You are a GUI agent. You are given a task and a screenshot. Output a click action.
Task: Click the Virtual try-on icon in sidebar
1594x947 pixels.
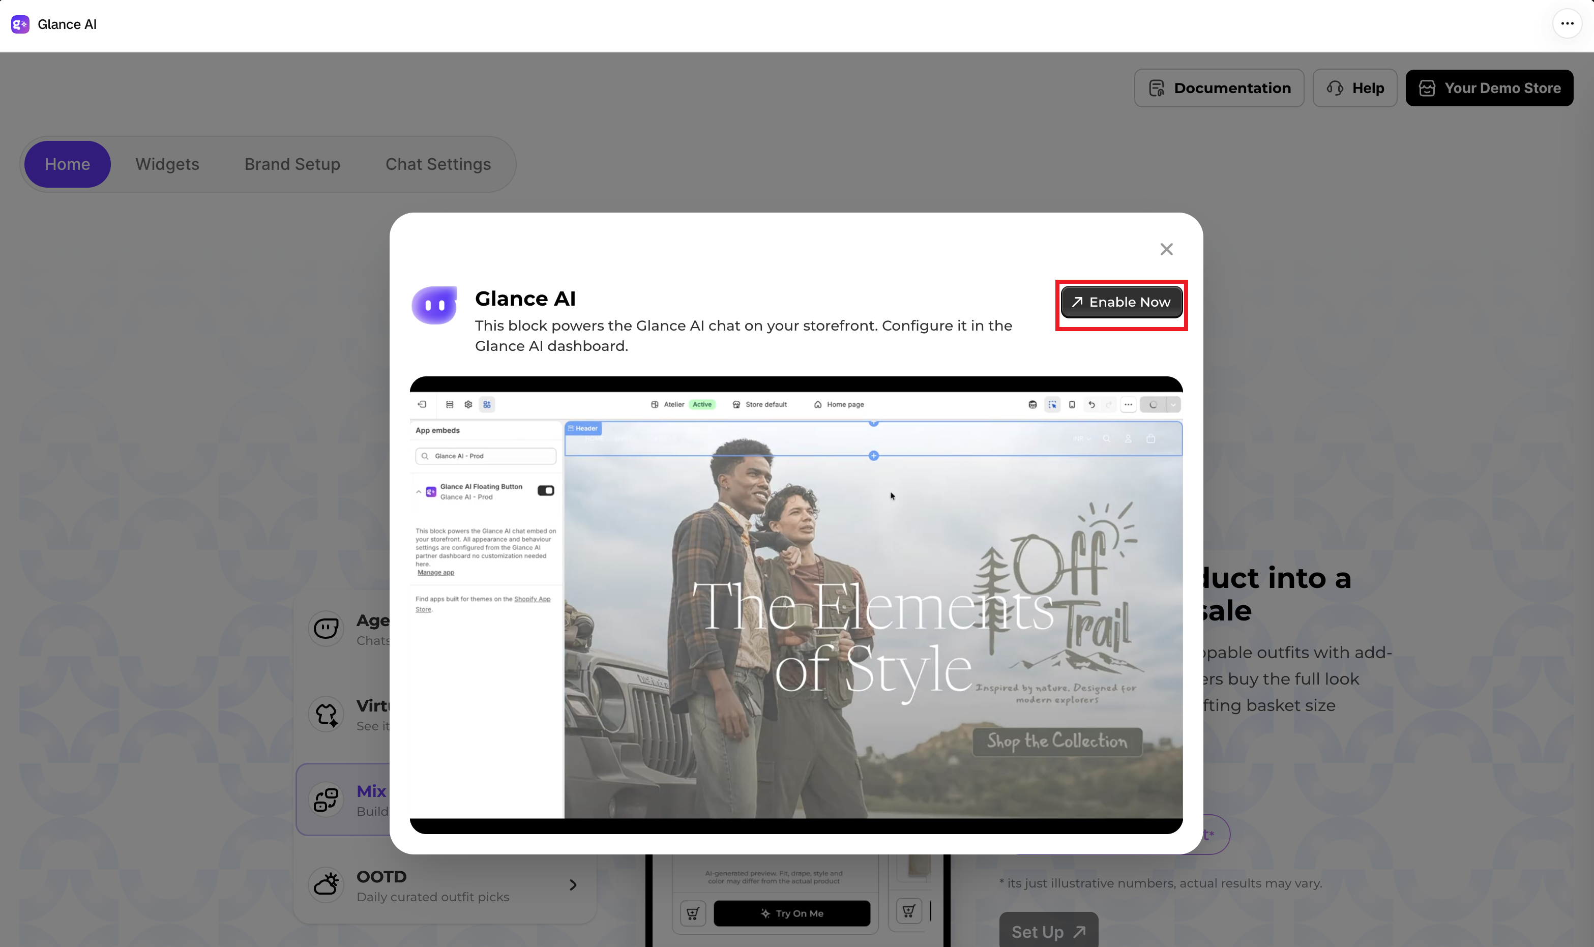pyautogui.click(x=326, y=714)
